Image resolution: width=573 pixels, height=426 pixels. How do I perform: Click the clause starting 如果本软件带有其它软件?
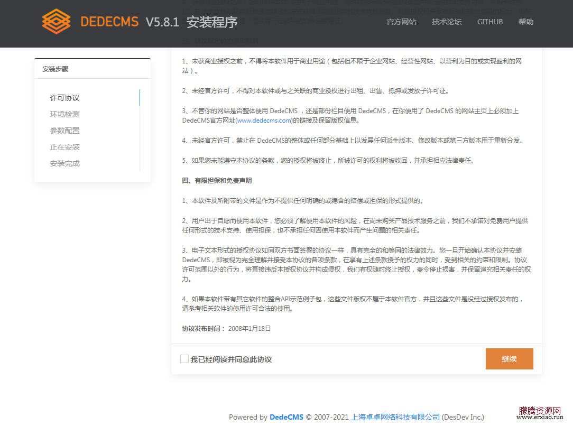(x=353, y=303)
